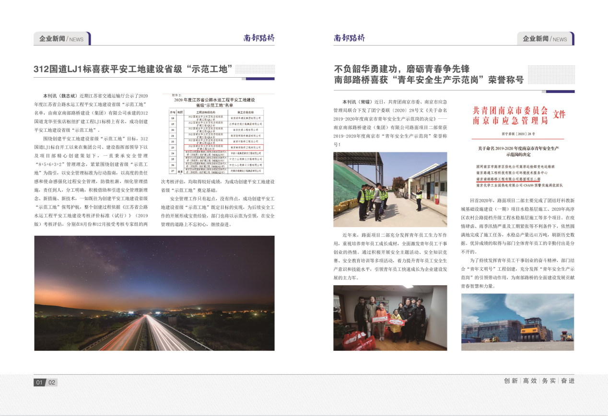The width and height of the screenshot is (608, 416).
Task: Select the headline line 南部路桥喜获"青年安全生产示范岗"荣誉称号
Action: pyautogui.click(x=429, y=80)
